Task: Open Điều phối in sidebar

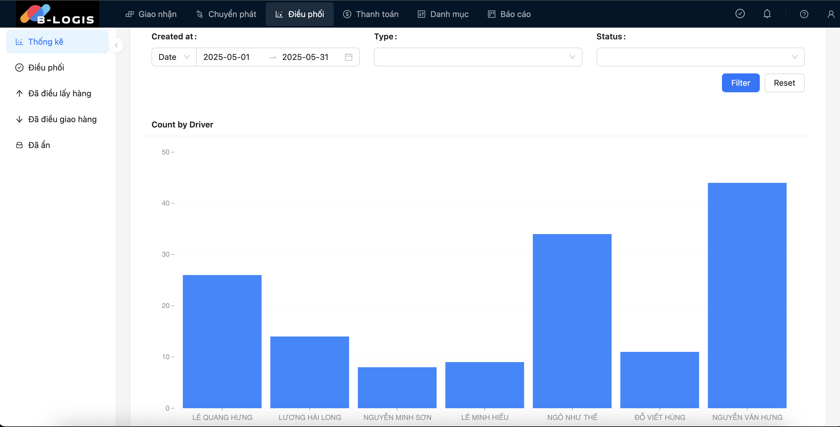Action: [x=57, y=68]
